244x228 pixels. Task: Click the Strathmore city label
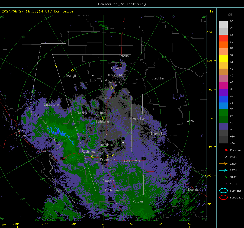[x=132, y=160]
